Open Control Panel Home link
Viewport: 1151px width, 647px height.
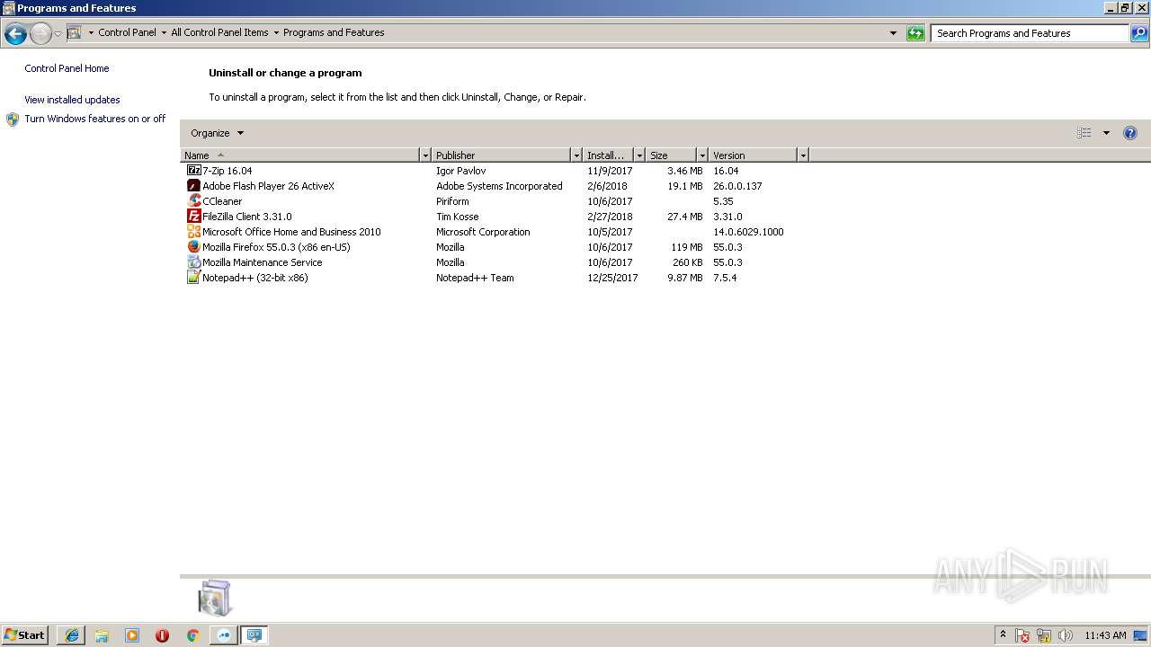coord(67,68)
